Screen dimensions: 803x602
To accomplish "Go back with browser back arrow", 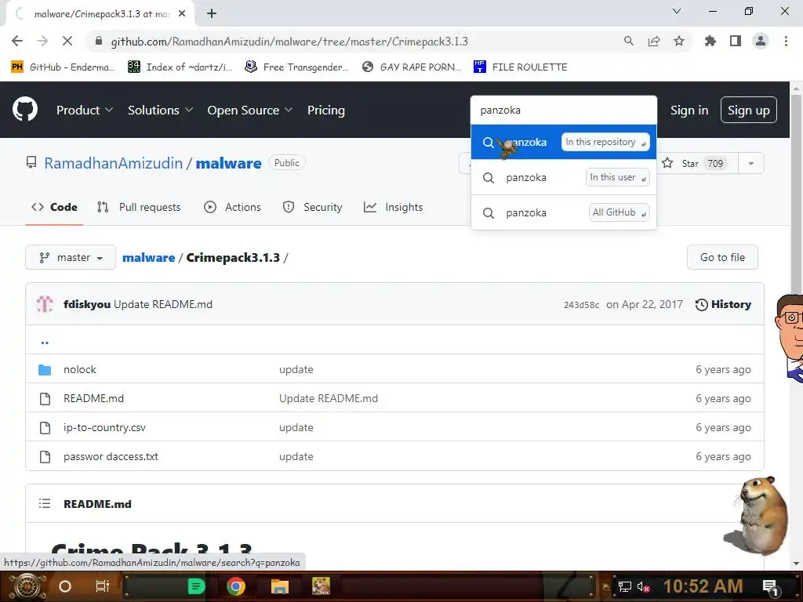I will pyautogui.click(x=17, y=42).
